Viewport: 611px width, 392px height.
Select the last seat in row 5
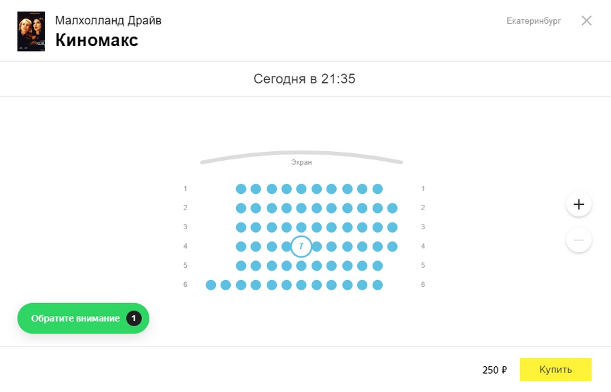377,266
